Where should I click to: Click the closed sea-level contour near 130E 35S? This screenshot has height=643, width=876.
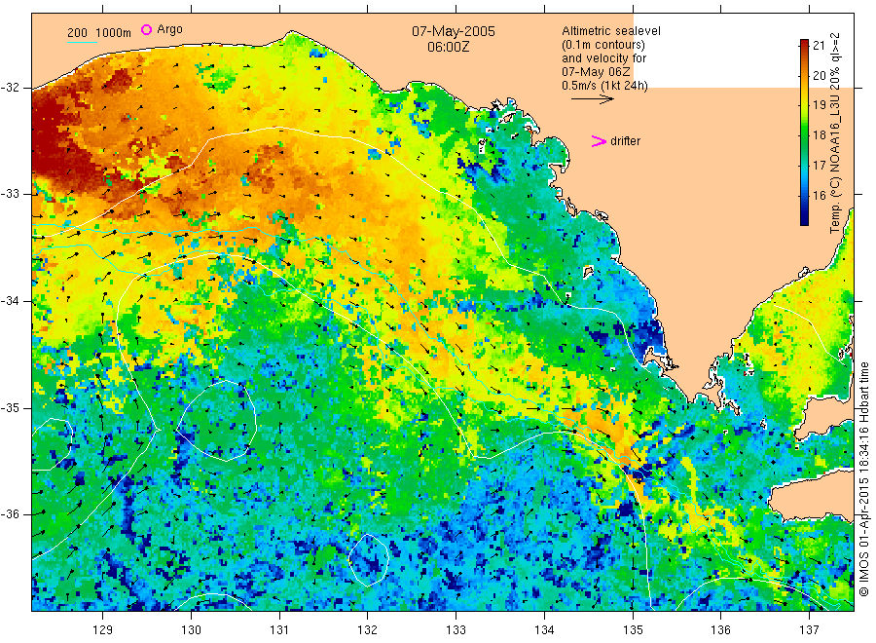point(216,420)
